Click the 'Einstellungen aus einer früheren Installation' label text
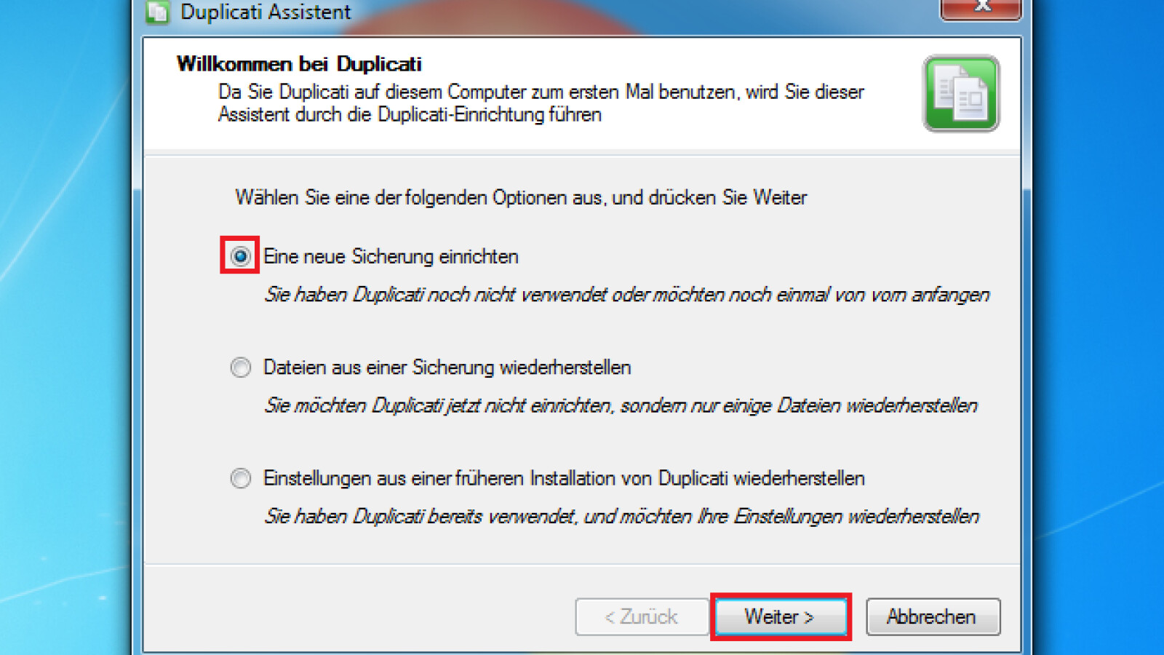The height and width of the screenshot is (655, 1164). click(564, 478)
